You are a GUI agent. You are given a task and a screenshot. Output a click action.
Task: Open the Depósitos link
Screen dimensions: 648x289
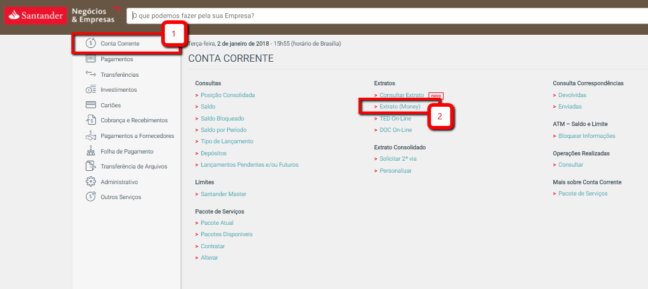click(213, 153)
